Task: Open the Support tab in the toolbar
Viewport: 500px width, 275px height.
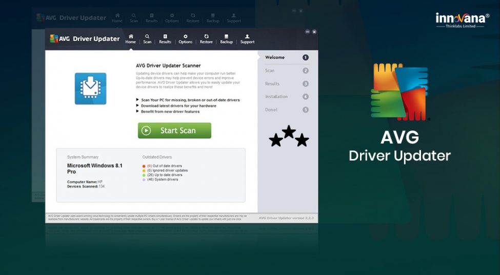Action: point(247,39)
